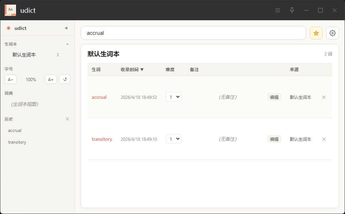Viewport: 345px width, 214px height.
Task: Clear history with the X icon
Action: click(67, 119)
